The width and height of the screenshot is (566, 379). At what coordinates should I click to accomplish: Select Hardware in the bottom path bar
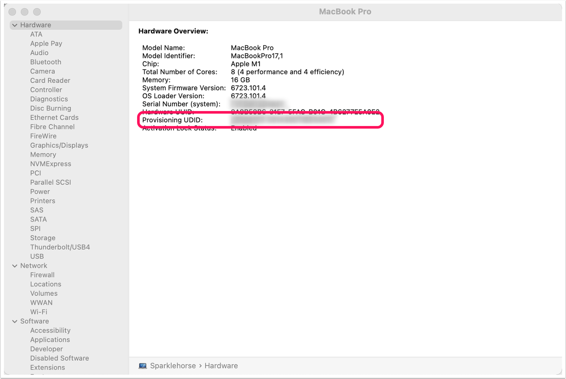click(221, 366)
